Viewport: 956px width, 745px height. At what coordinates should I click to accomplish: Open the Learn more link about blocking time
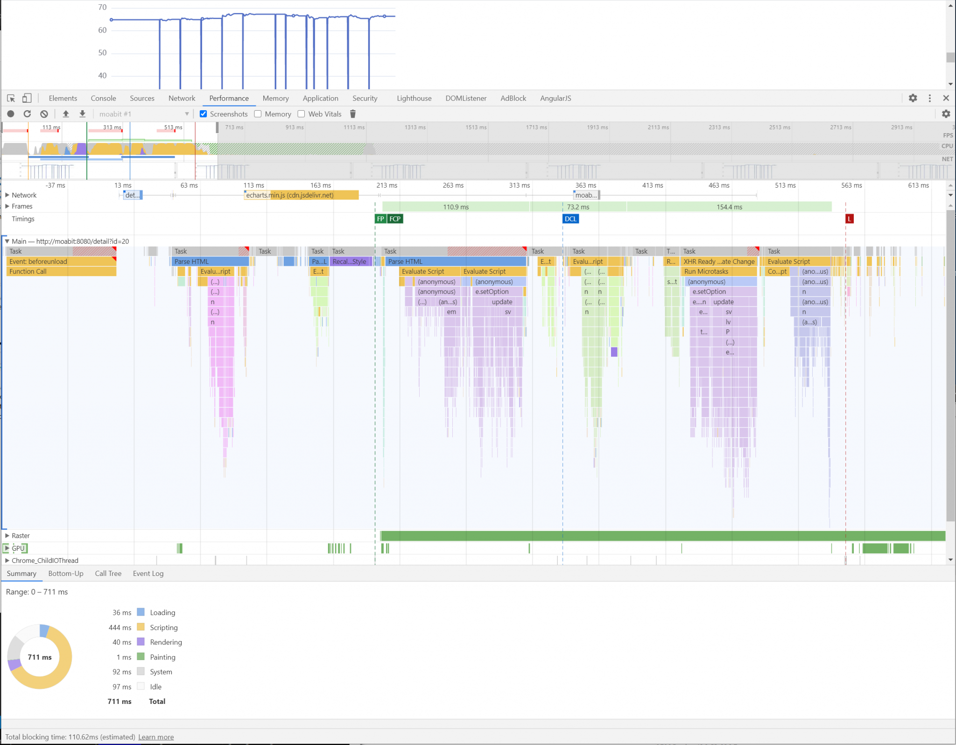point(156,737)
